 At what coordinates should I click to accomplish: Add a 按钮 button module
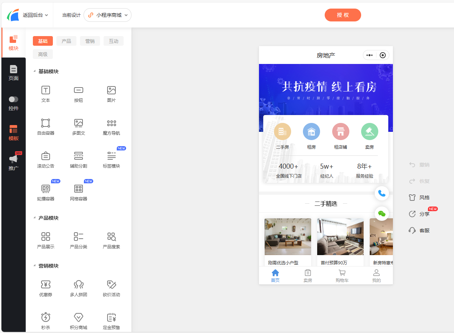(x=79, y=94)
